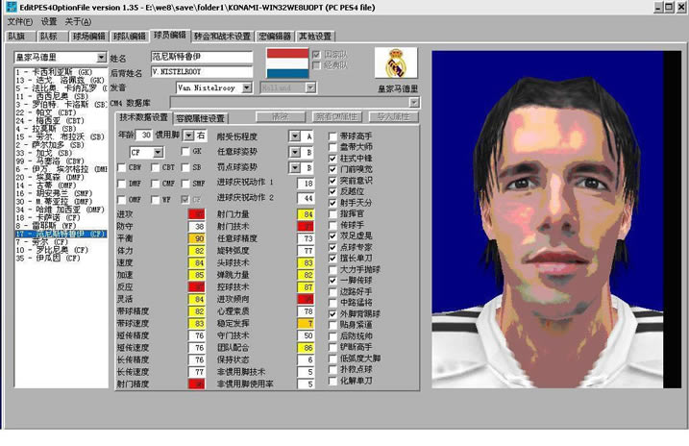Uncheck the 柱式中锋 ability checkbox
689x446 pixels.
(x=333, y=156)
